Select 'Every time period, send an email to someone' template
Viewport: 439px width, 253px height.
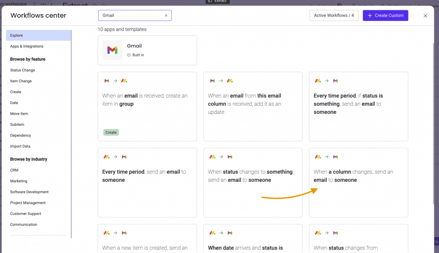pyautogui.click(x=147, y=182)
